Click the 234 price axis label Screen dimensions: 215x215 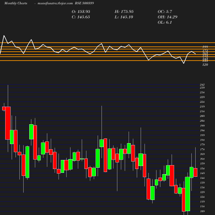tap(202, 92)
